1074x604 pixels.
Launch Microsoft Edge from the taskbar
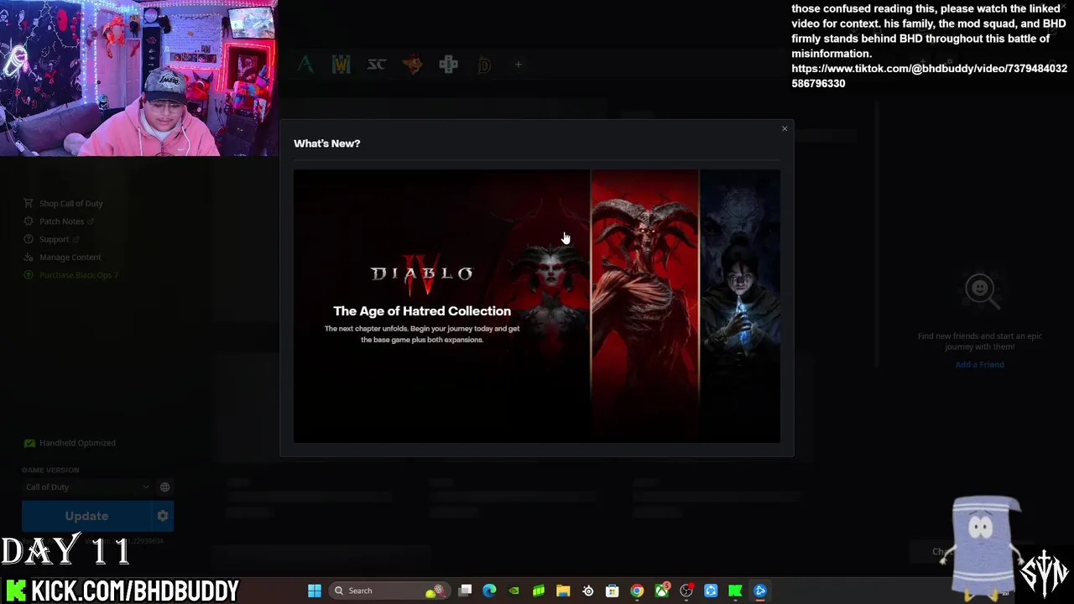click(x=489, y=591)
